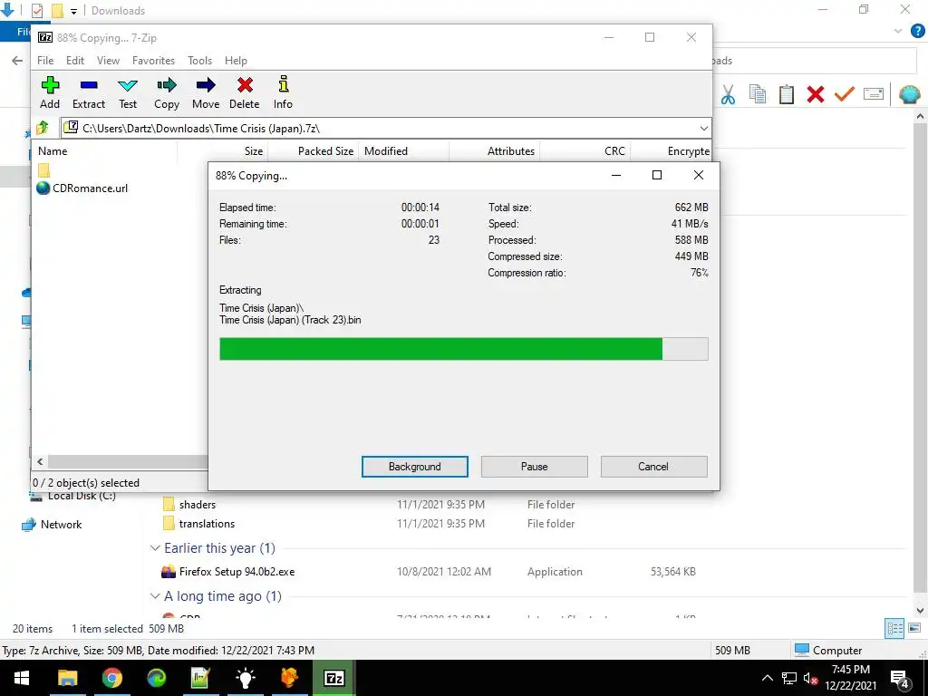The width and height of the screenshot is (928, 696).
Task: Click the shell icon in Explorer toolbar
Action: point(910,94)
